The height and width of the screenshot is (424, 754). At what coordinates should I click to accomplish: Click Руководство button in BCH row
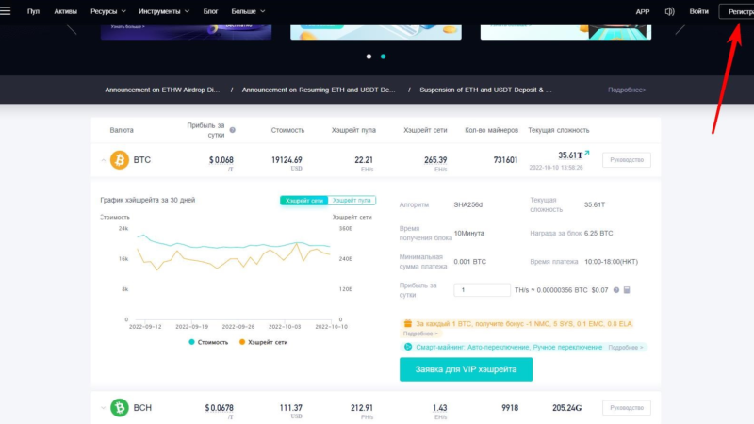pos(627,408)
